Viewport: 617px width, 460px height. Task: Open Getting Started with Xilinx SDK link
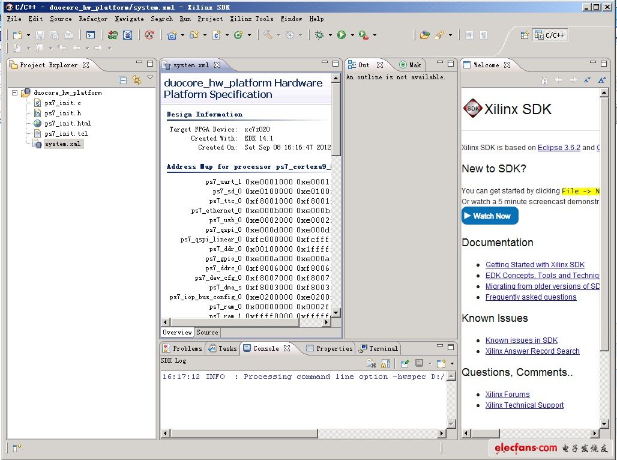coord(534,265)
